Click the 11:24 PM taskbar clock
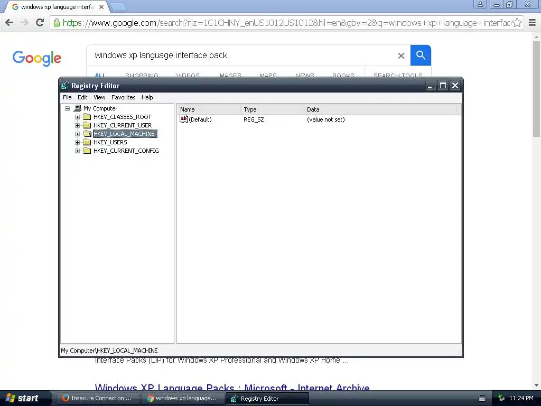 (521, 398)
